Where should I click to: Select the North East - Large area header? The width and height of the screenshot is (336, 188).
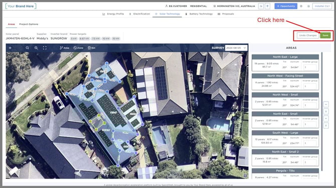285,57
